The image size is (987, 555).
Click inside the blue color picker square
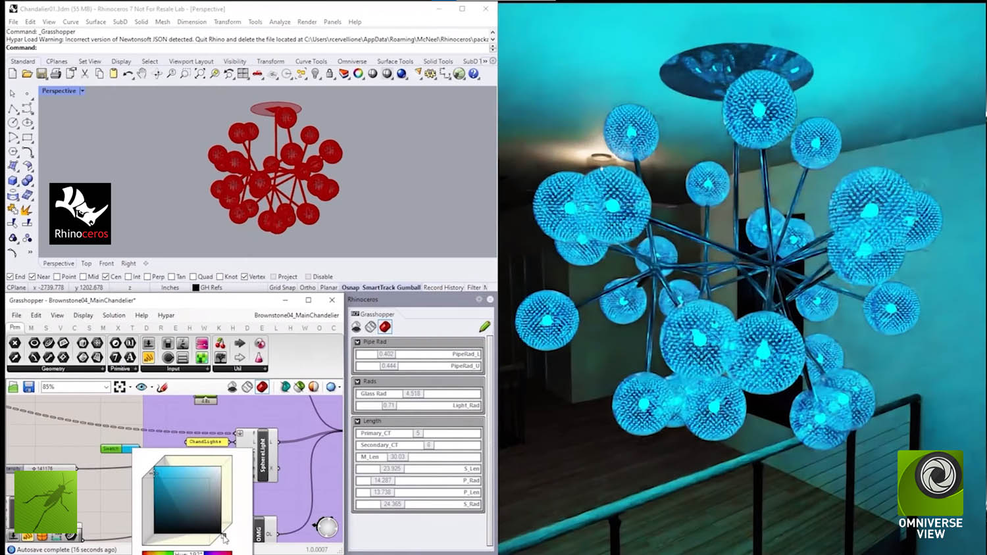(188, 500)
